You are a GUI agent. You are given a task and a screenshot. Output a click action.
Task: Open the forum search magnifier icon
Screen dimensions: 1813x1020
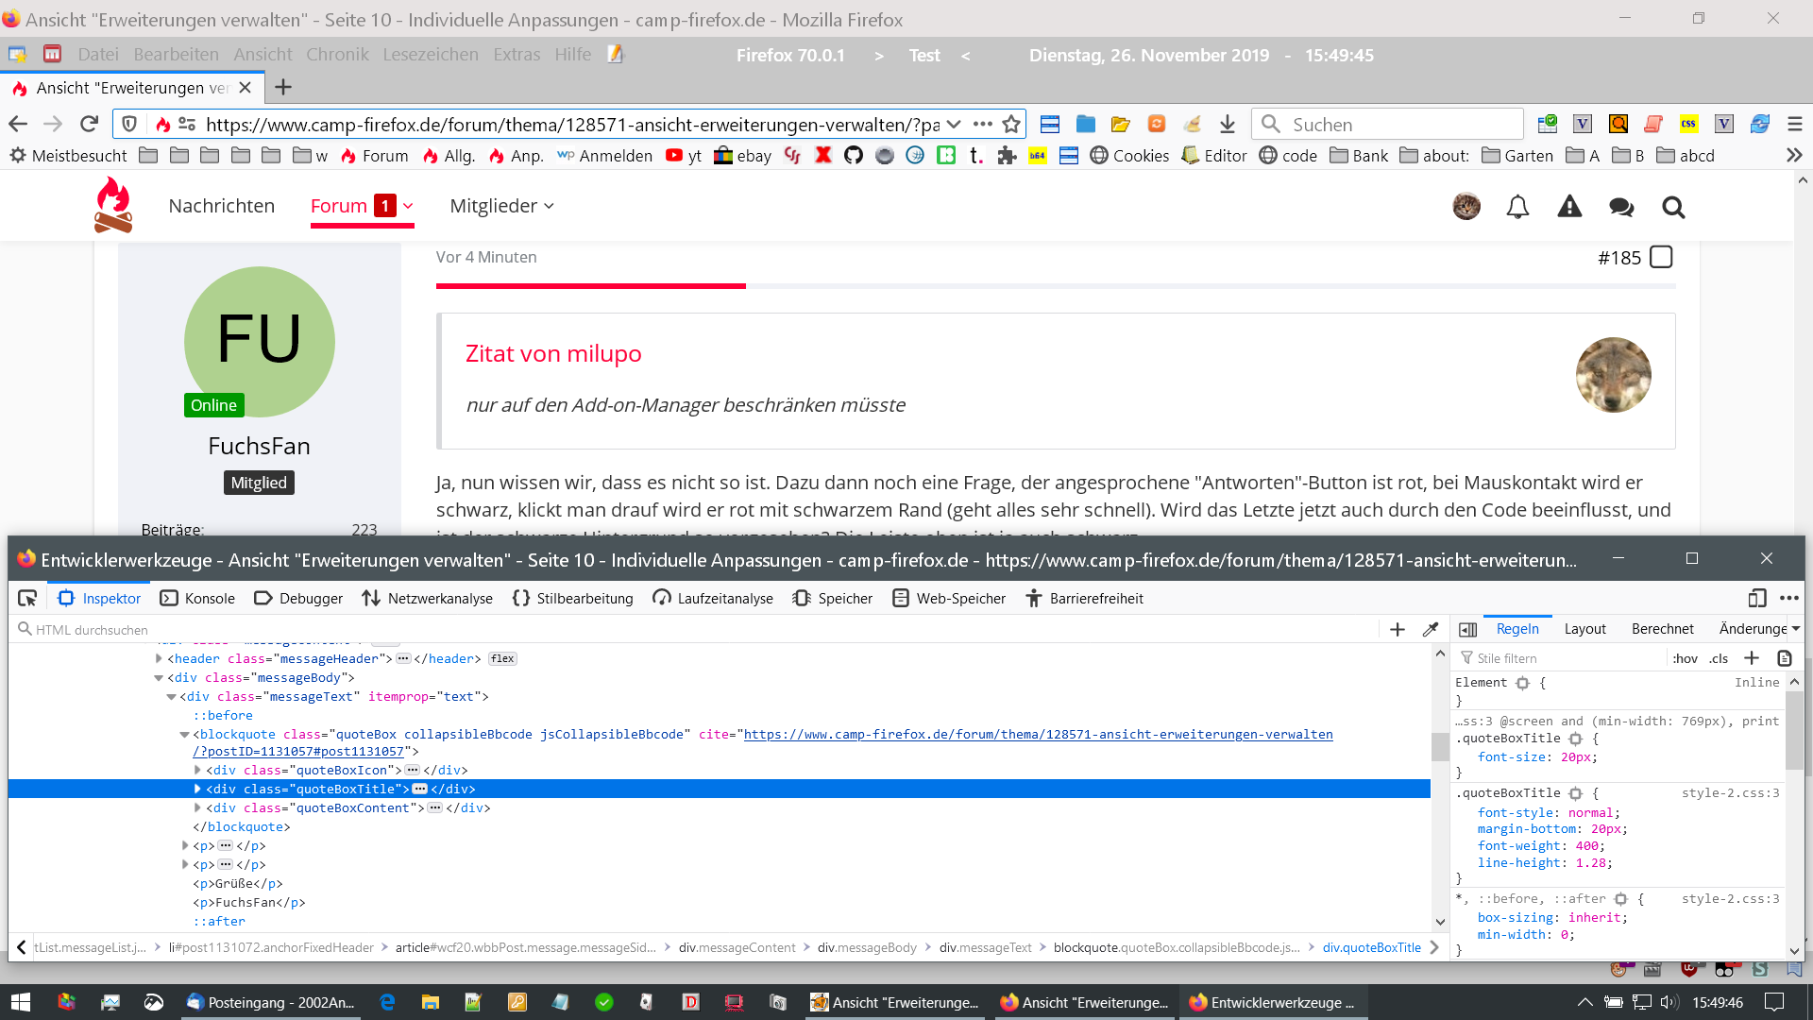(x=1673, y=207)
